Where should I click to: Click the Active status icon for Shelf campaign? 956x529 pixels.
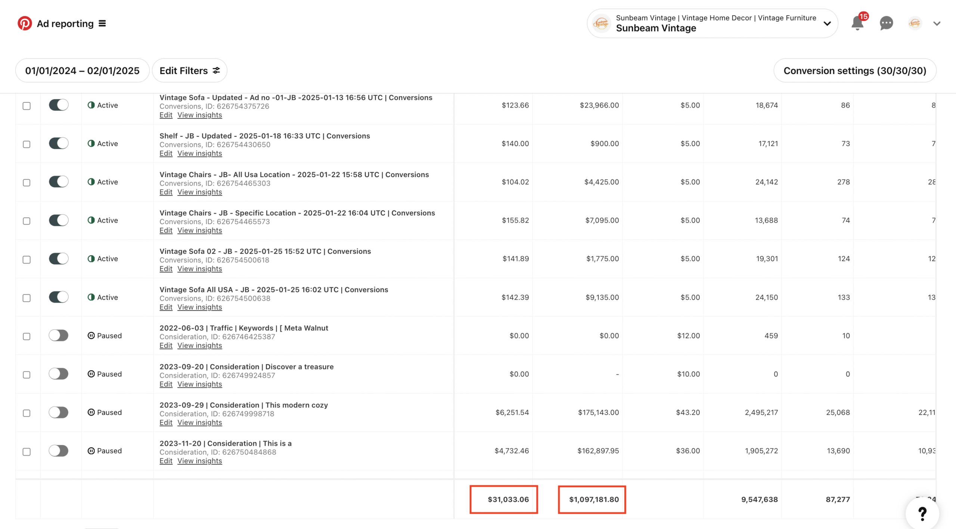tap(91, 143)
